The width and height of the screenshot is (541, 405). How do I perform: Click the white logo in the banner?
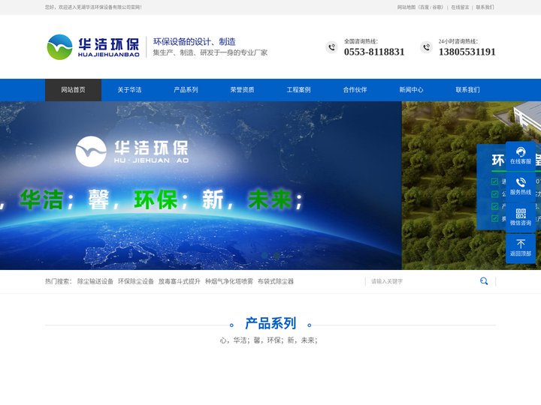132,151
